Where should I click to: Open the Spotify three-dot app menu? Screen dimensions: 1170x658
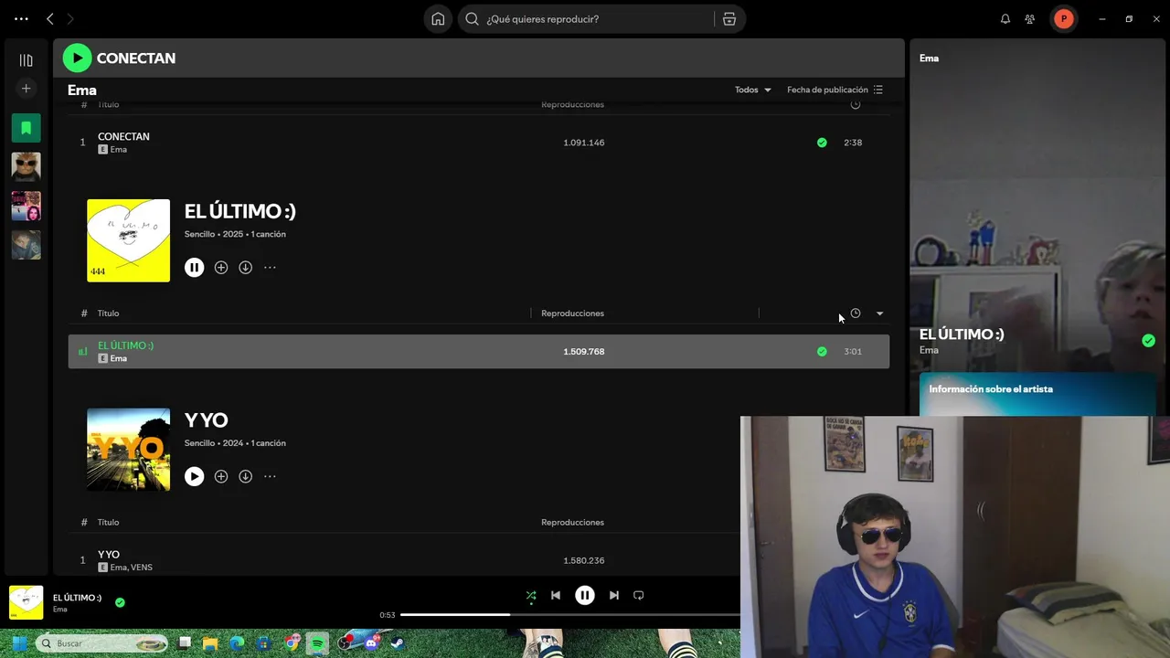(x=21, y=18)
